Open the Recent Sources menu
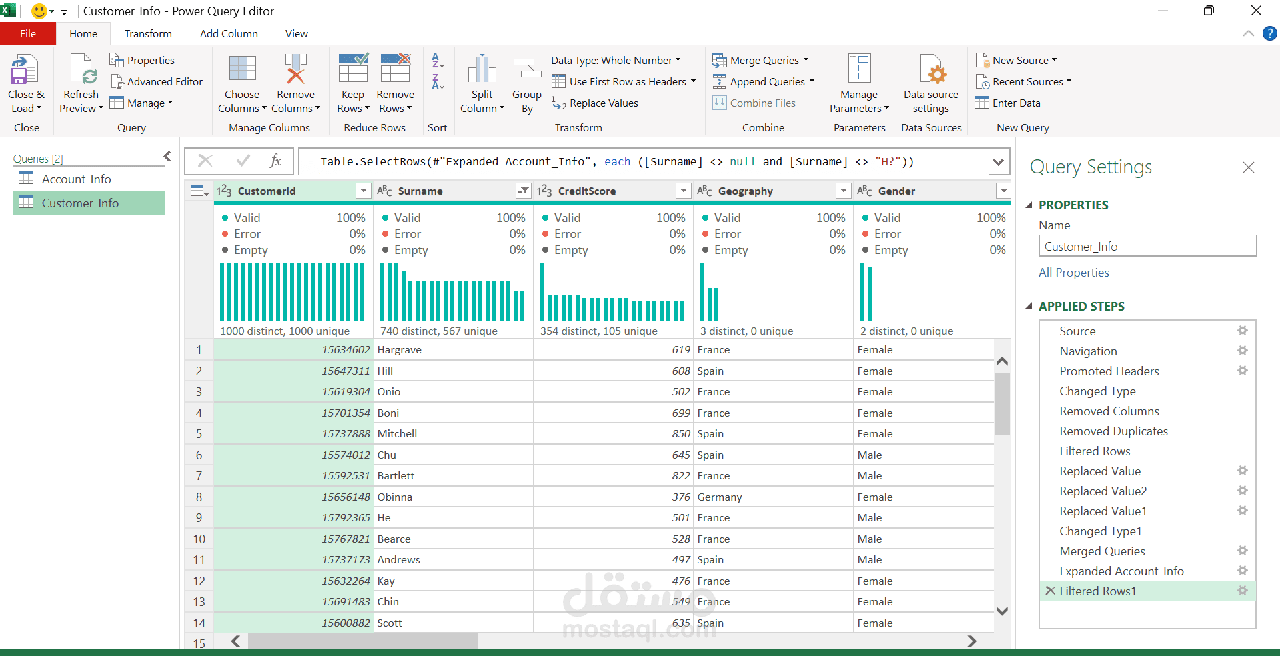This screenshot has height=656, width=1280. 1023,81
